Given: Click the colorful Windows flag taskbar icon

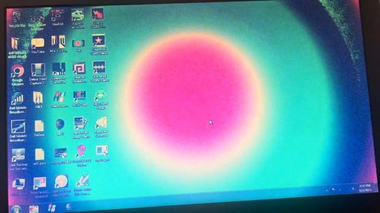Looking at the screenshot, I should [52, 208].
